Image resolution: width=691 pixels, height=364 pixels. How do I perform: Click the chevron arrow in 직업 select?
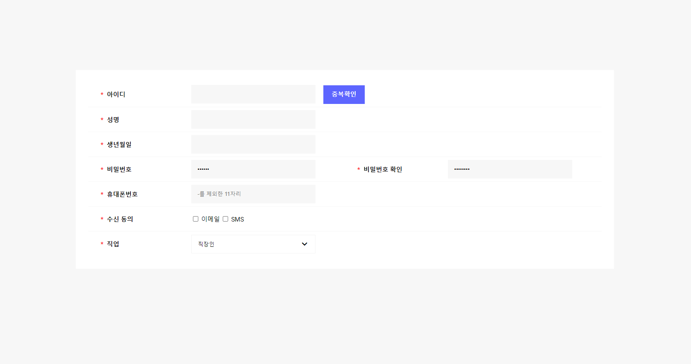point(305,244)
